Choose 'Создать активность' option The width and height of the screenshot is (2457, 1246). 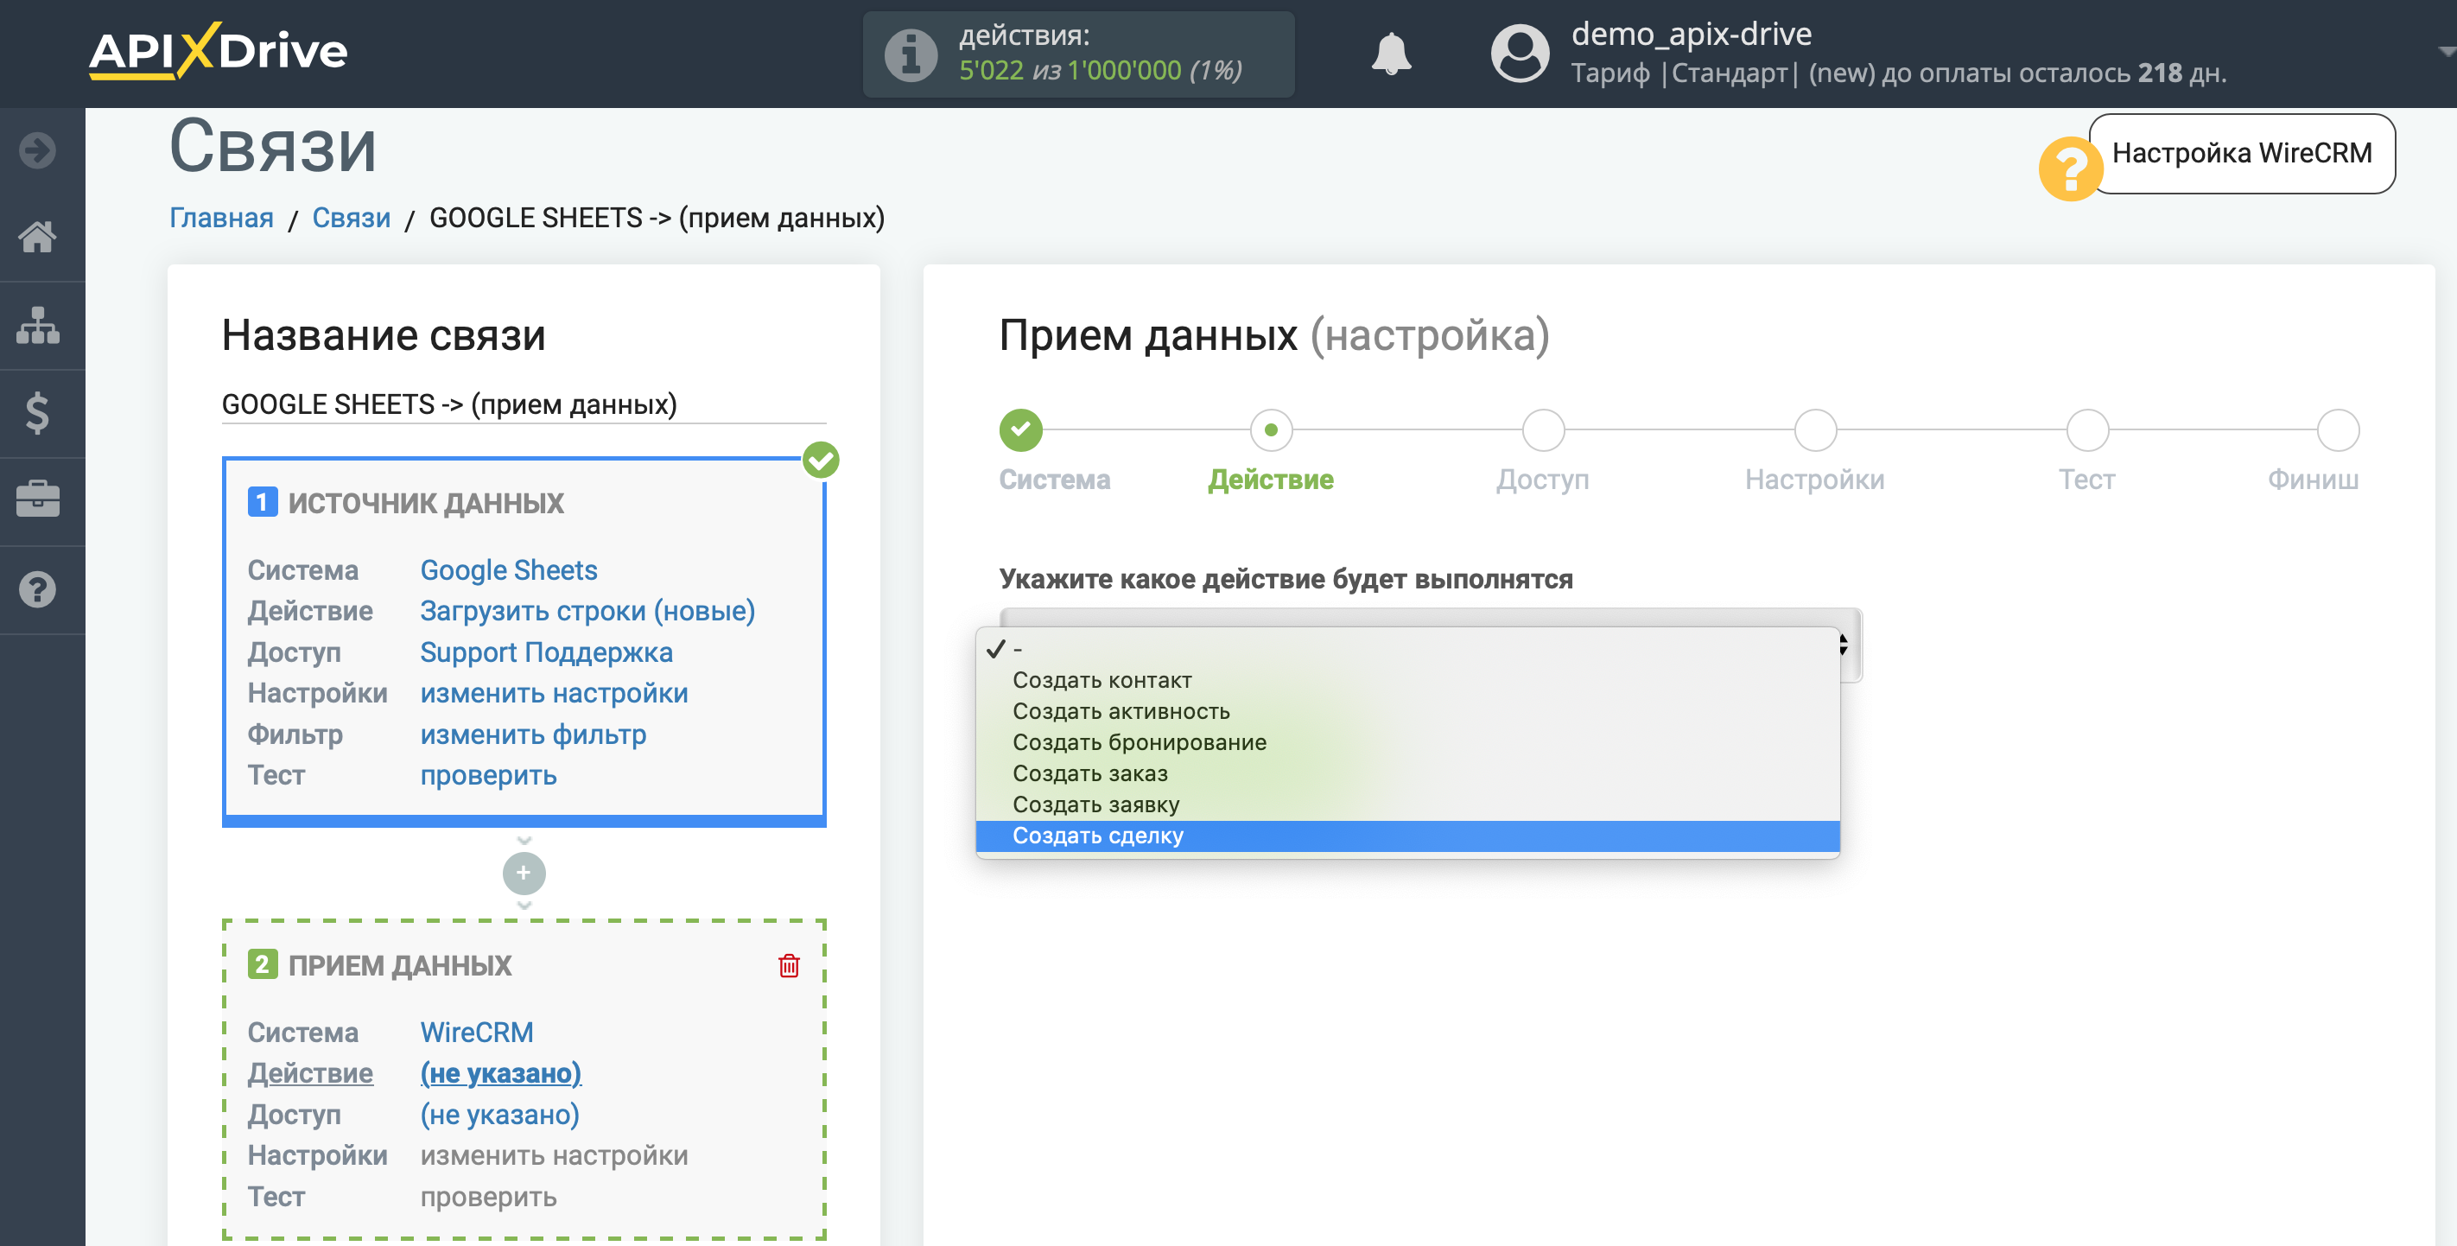coord(1408,712)
